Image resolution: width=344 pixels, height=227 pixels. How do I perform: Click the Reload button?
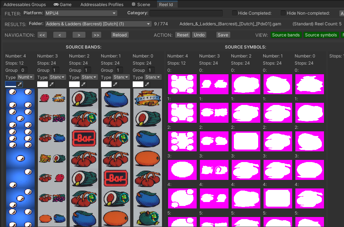(119, 35)
